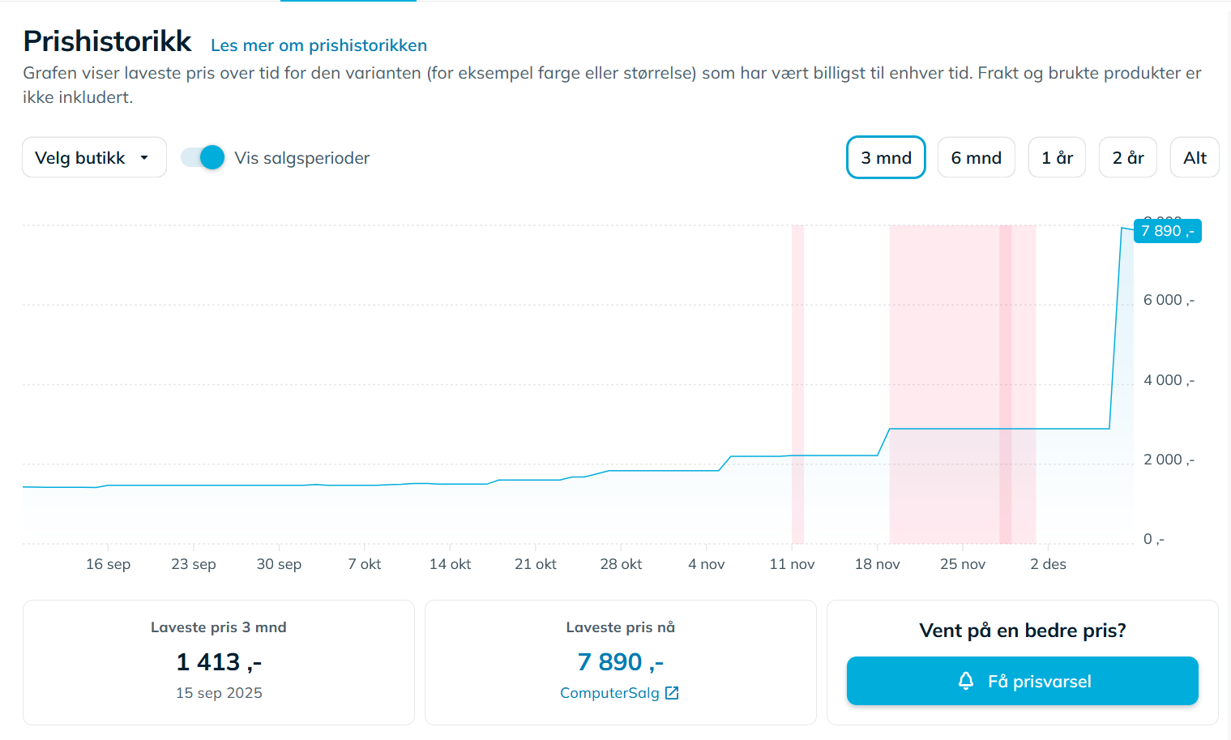Click the external link icon beside ComputerSalg
Viewport: 1231px width, 740px height.
[672, 693]
